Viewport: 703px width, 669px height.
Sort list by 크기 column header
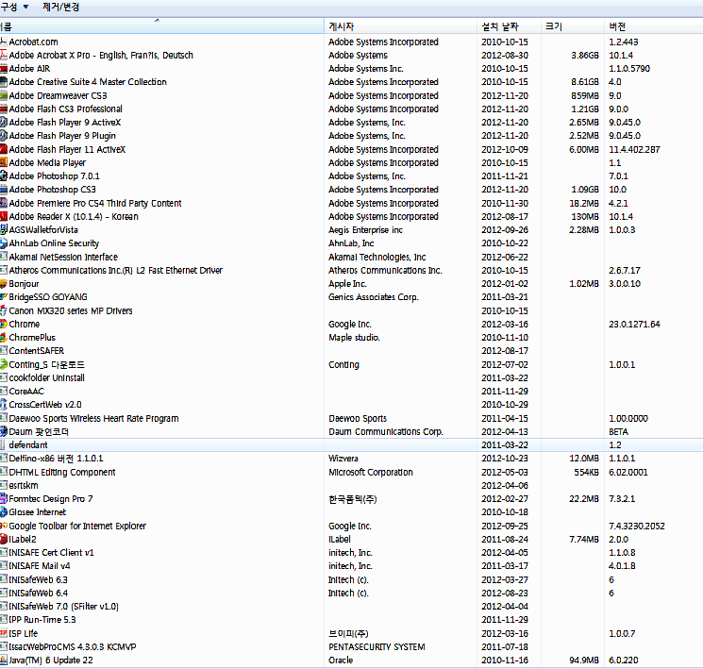coord(554,25)
